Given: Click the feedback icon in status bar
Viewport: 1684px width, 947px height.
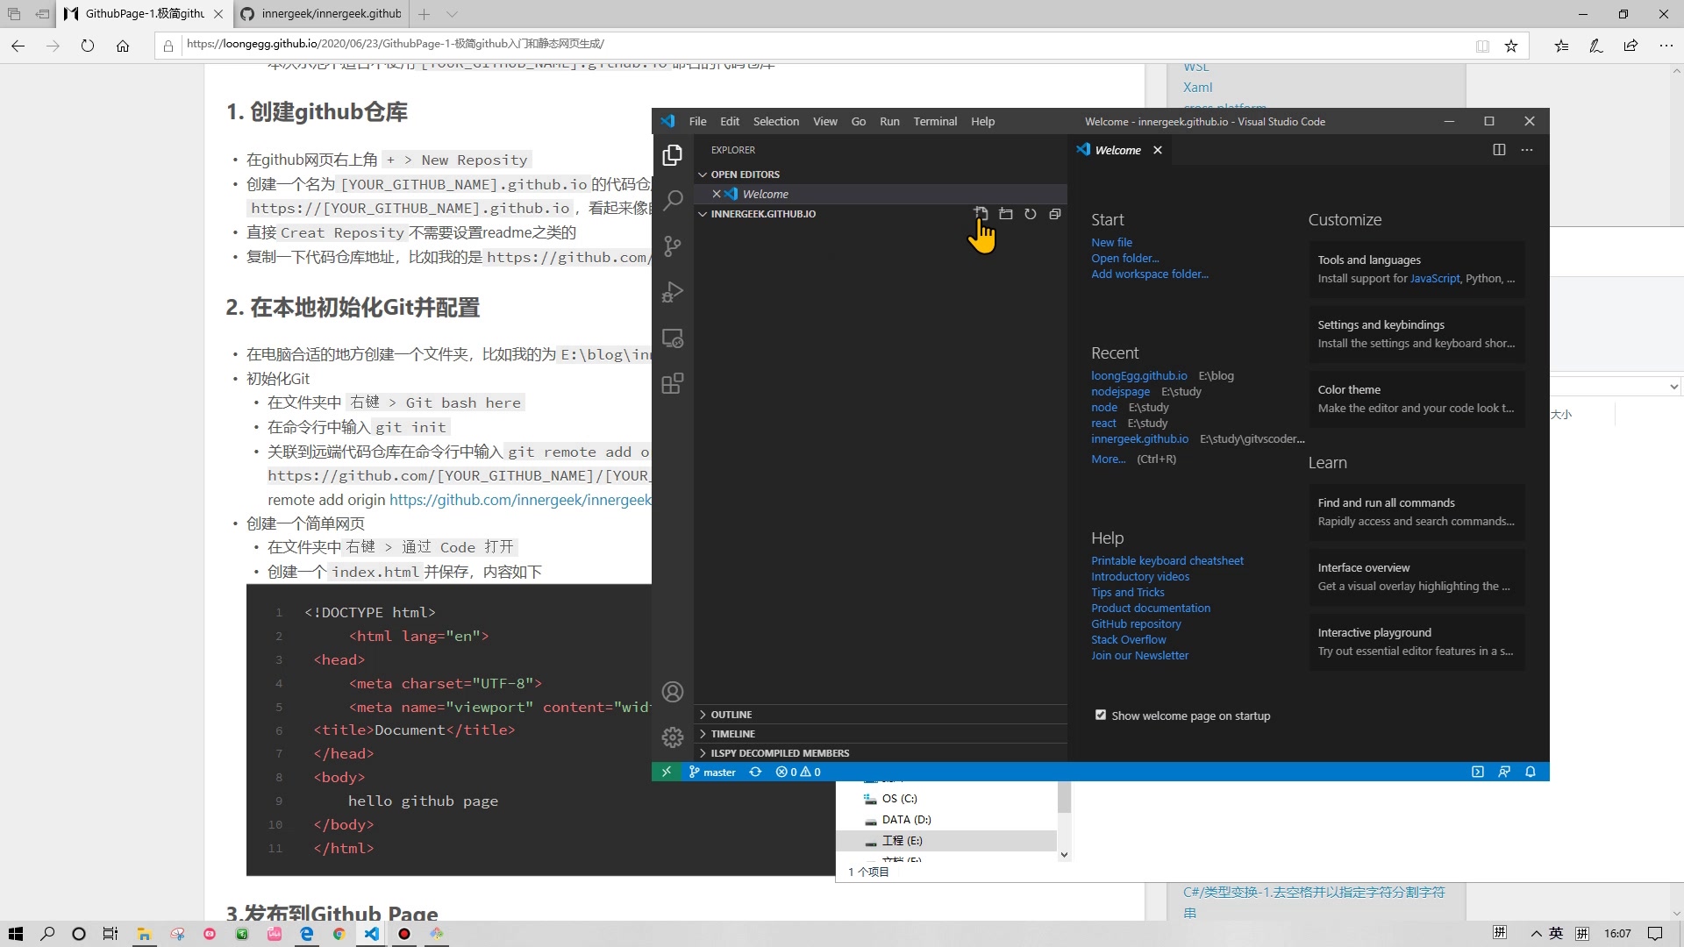Looking at the screenshot, I should pos(1504,772).
